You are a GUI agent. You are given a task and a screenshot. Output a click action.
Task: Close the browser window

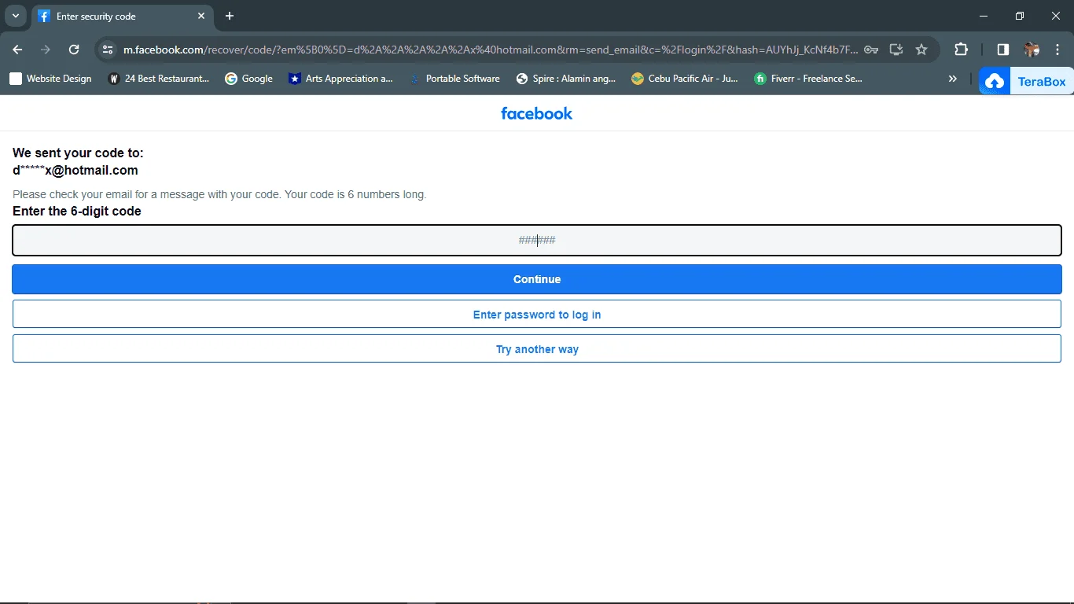(x=1056, y=16)
